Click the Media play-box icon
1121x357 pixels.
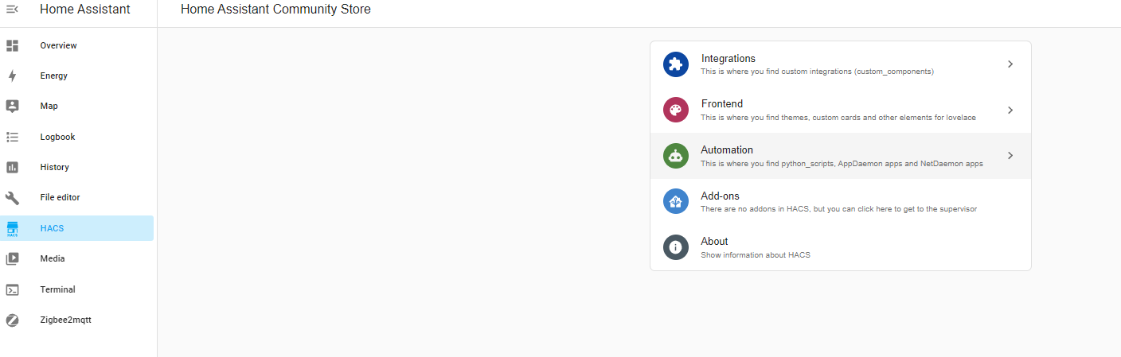pyautogui.click(x=12, y=258)
